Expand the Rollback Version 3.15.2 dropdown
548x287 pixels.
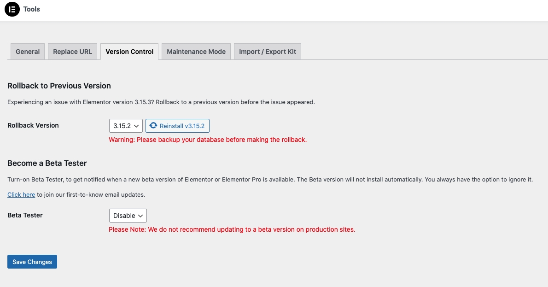pyautogui.click(x=126, y=126)
